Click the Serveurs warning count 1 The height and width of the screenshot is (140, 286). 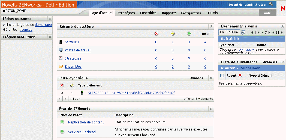click(173, 42)
